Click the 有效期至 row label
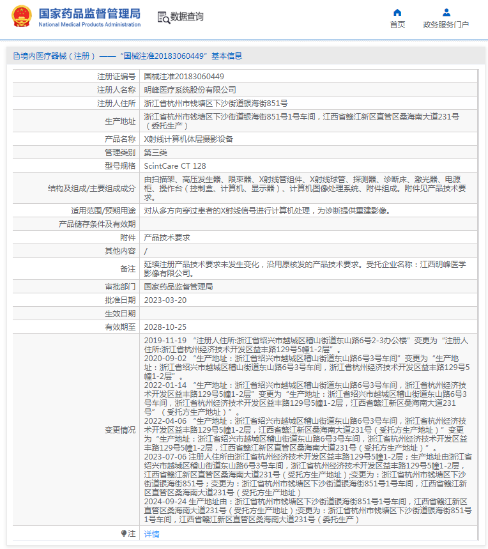This screenshot has height=549, width=488. click(120, 327)
